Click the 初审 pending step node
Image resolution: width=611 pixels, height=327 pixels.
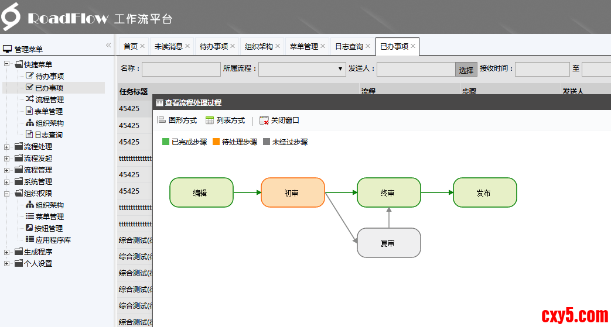293,192
